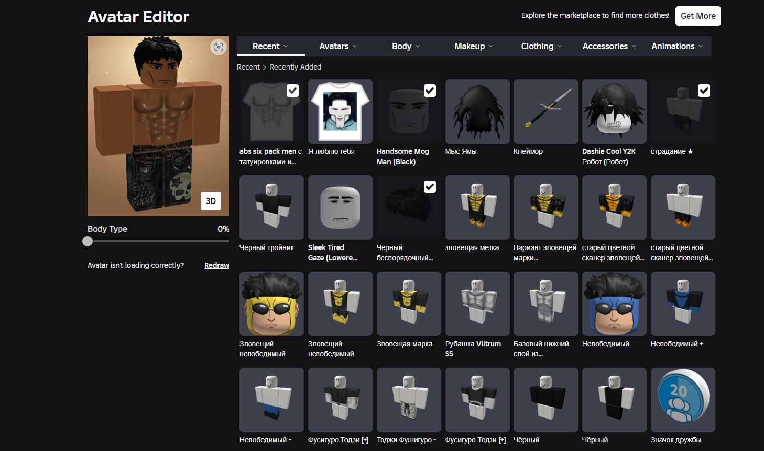Click the Recently Added breadcrumb
The image size is (764, 451).
click(295, 67)
